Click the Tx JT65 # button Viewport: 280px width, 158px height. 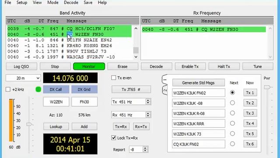[x=131, y=90]
